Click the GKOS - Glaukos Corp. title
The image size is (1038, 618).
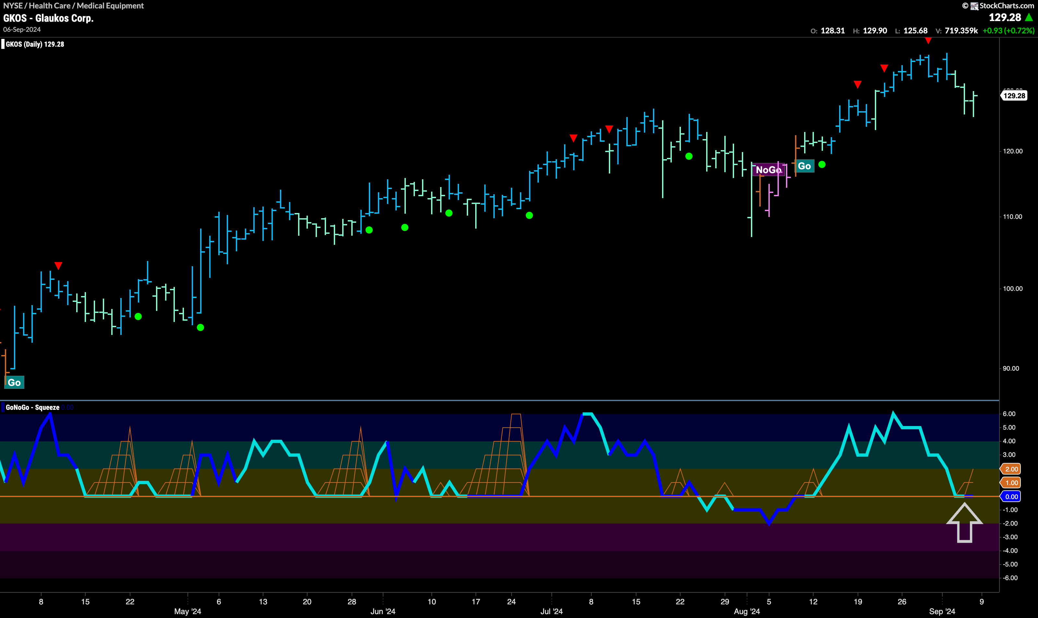point(48,18)
